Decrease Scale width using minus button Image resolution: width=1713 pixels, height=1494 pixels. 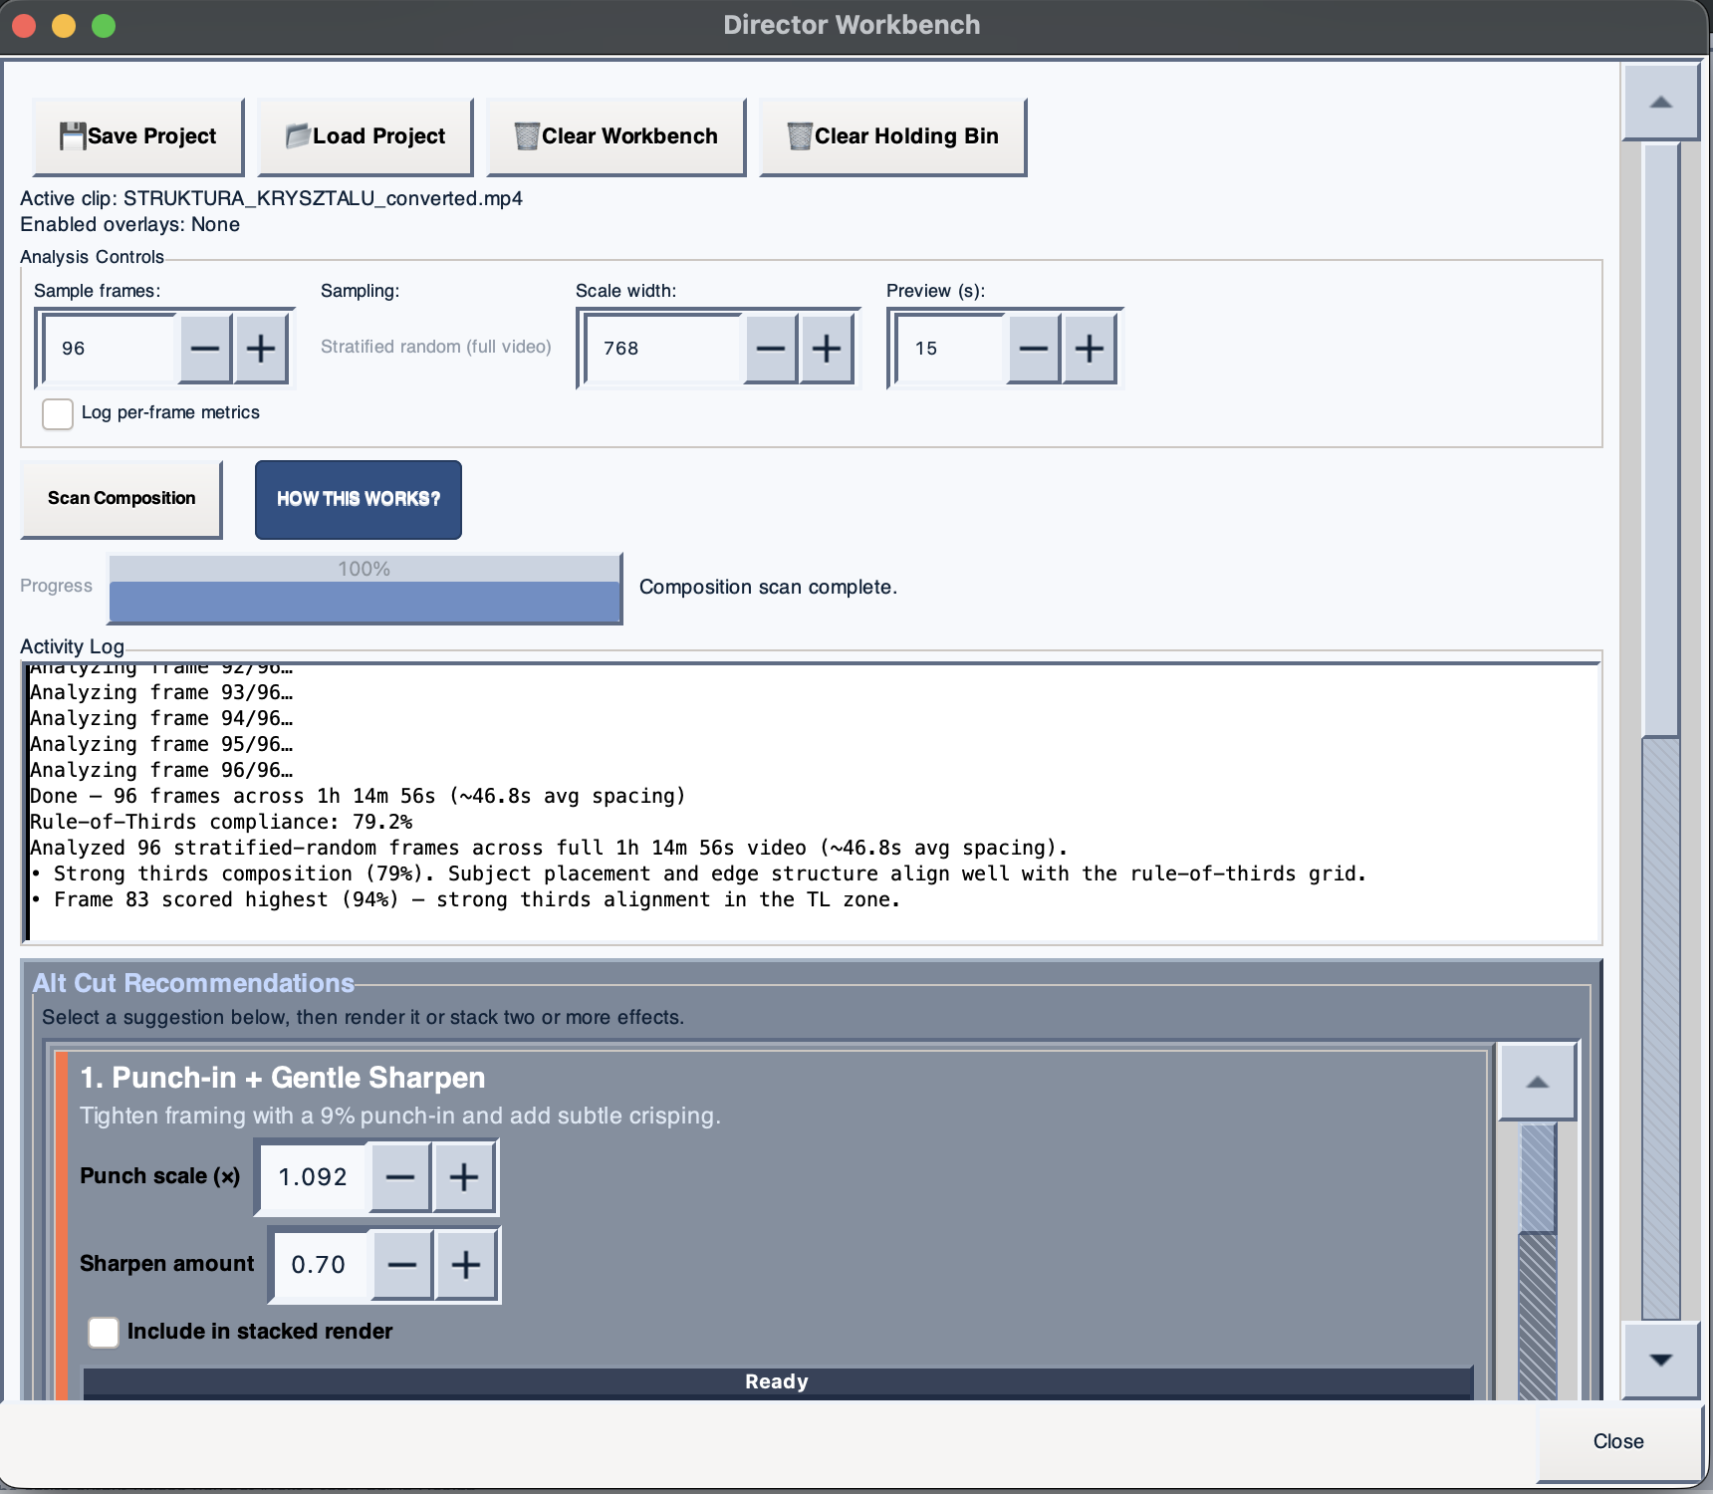click(x=771, y=349)
